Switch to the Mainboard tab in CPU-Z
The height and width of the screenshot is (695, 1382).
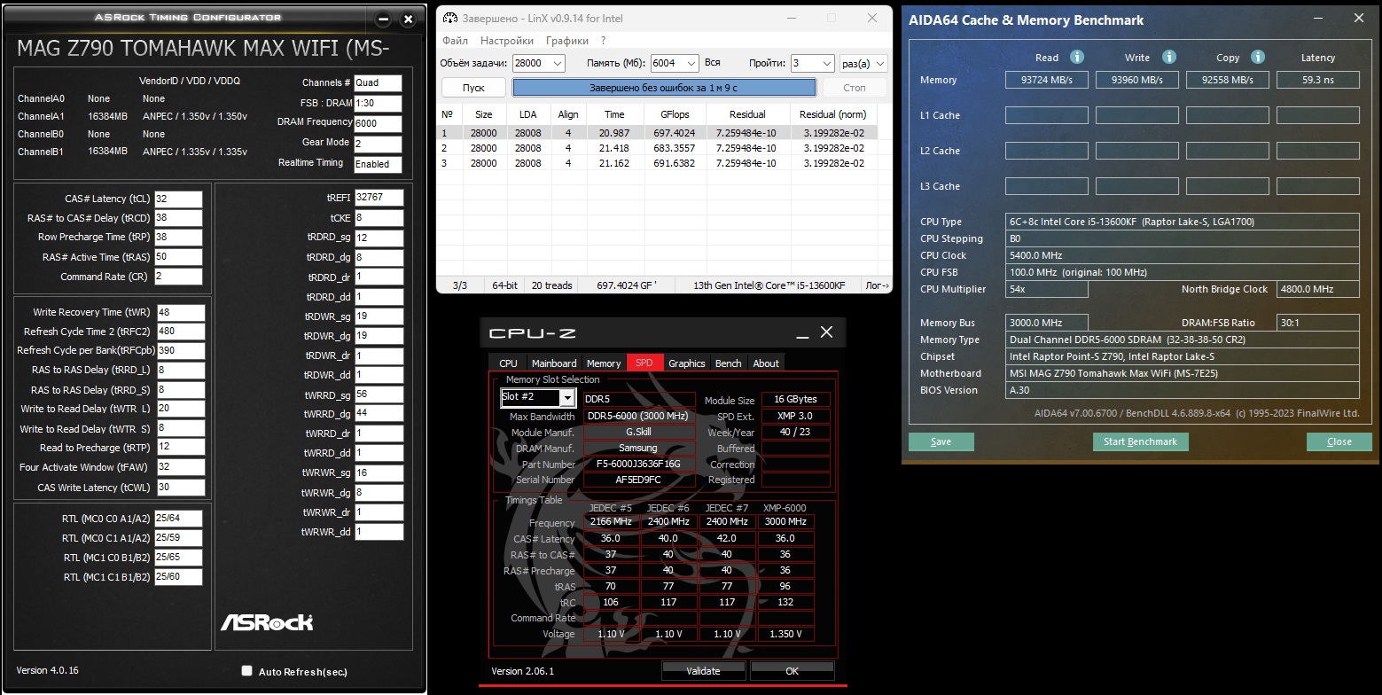click(554, 363)
